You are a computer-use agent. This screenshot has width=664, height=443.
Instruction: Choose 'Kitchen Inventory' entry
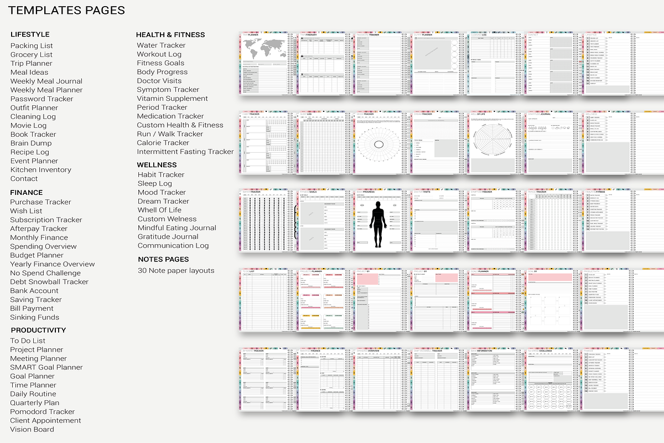tap(41, 169)
